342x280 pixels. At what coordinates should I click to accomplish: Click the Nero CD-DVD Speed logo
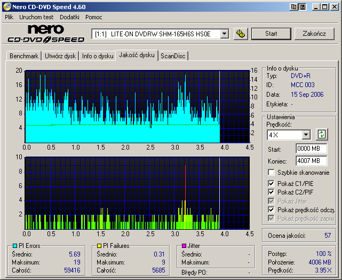[x=46, y=34]
